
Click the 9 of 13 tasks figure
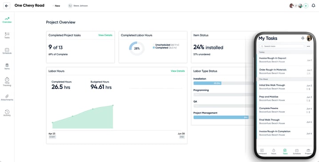pos(56,47)
